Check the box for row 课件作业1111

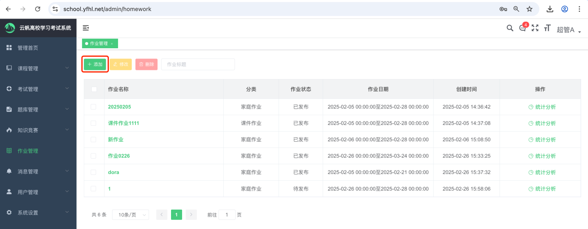(93, 123)
